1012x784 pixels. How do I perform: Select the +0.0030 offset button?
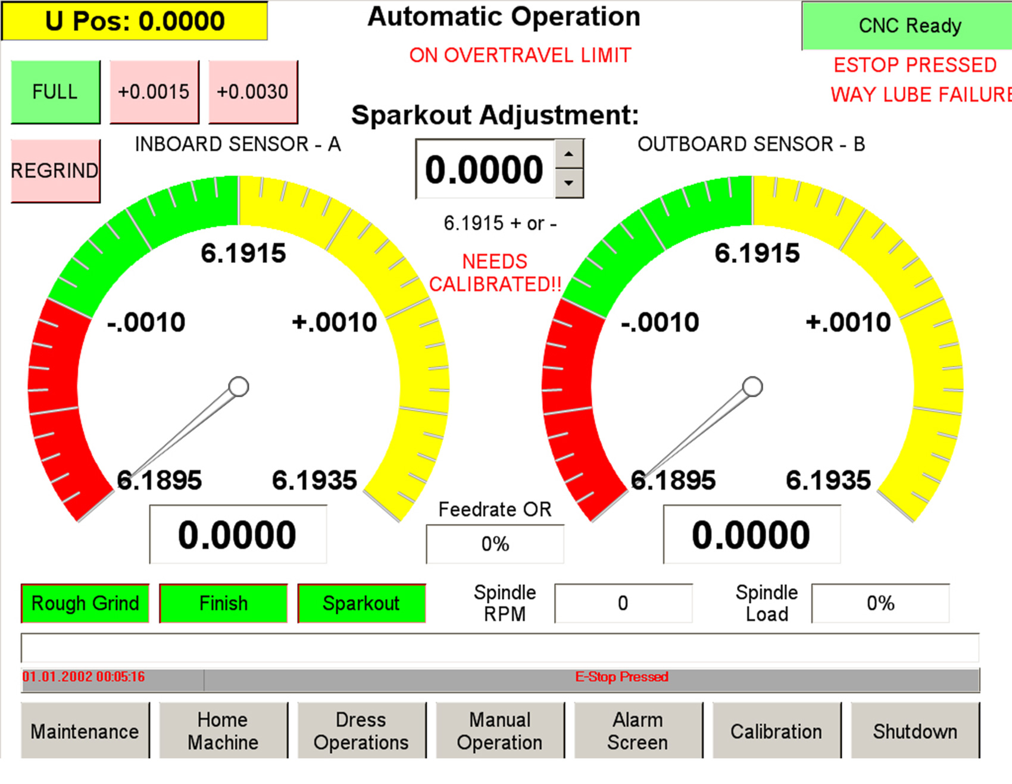253,92
